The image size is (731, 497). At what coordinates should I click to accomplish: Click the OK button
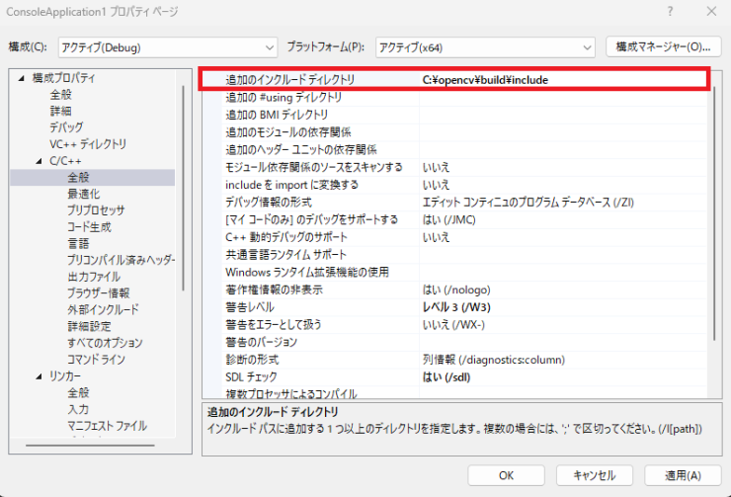point(506,475)
